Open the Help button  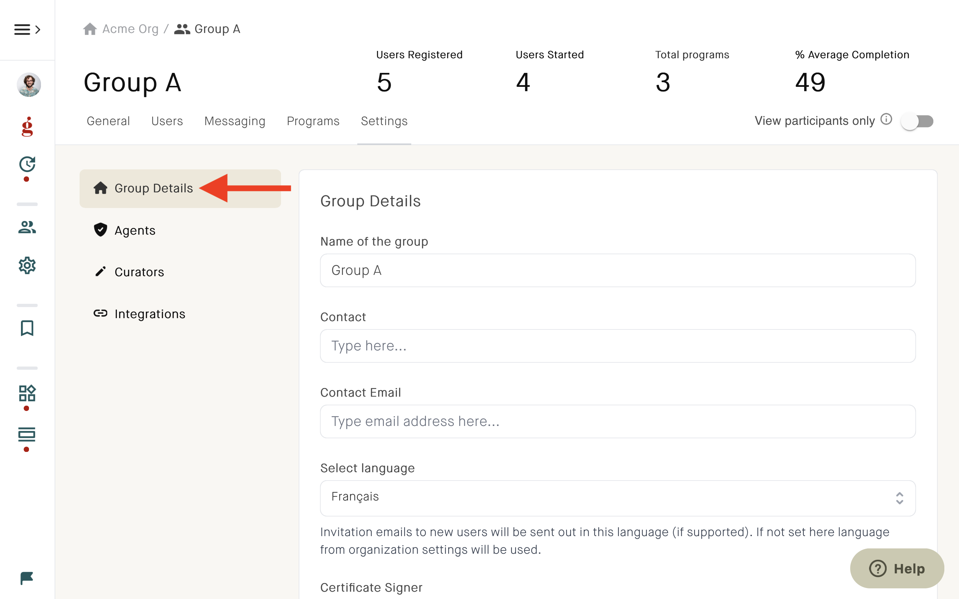coord(897,568)
